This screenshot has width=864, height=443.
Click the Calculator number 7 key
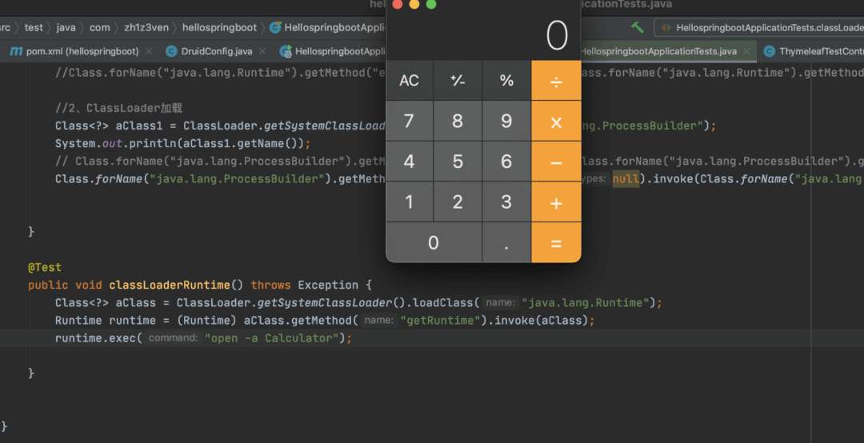410,122
